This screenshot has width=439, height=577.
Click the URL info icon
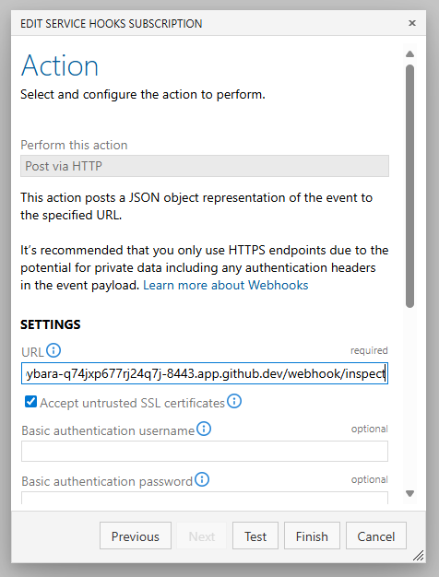pyautogui.click(x=53, y=350)
